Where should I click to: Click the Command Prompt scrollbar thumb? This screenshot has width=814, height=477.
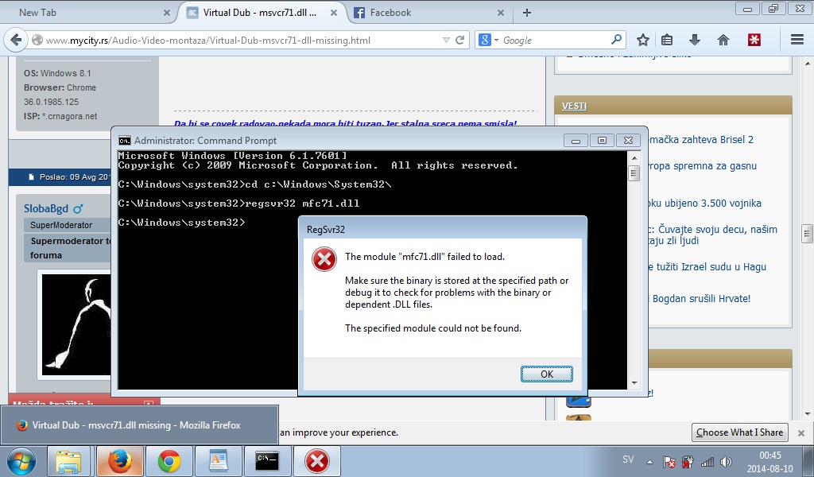634,173
